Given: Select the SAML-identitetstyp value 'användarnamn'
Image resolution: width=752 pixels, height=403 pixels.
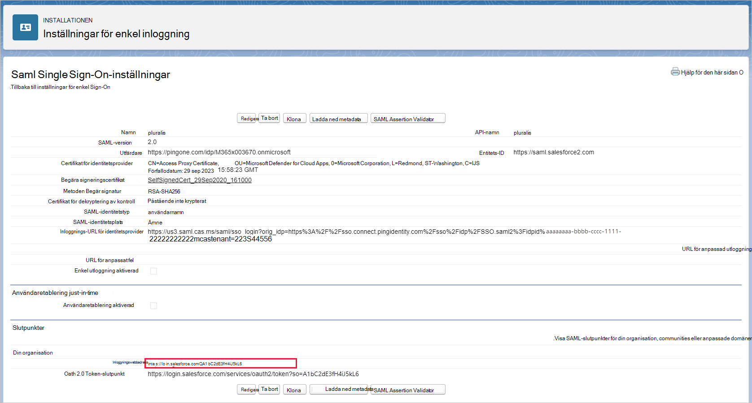Looking at the screenshot, I should 166,212.
